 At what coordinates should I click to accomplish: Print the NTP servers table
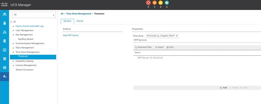[170, 47]
